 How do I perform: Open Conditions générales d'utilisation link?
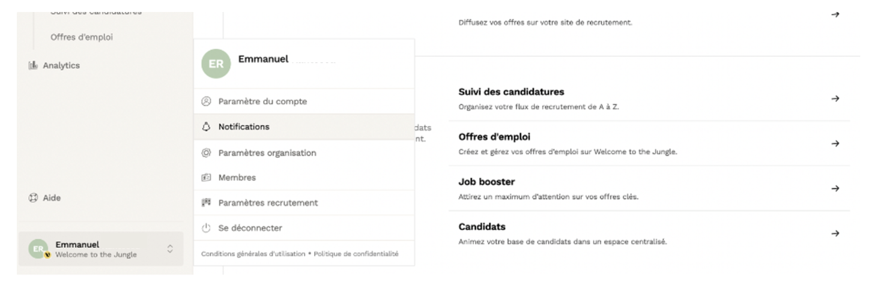click(253, 254)
